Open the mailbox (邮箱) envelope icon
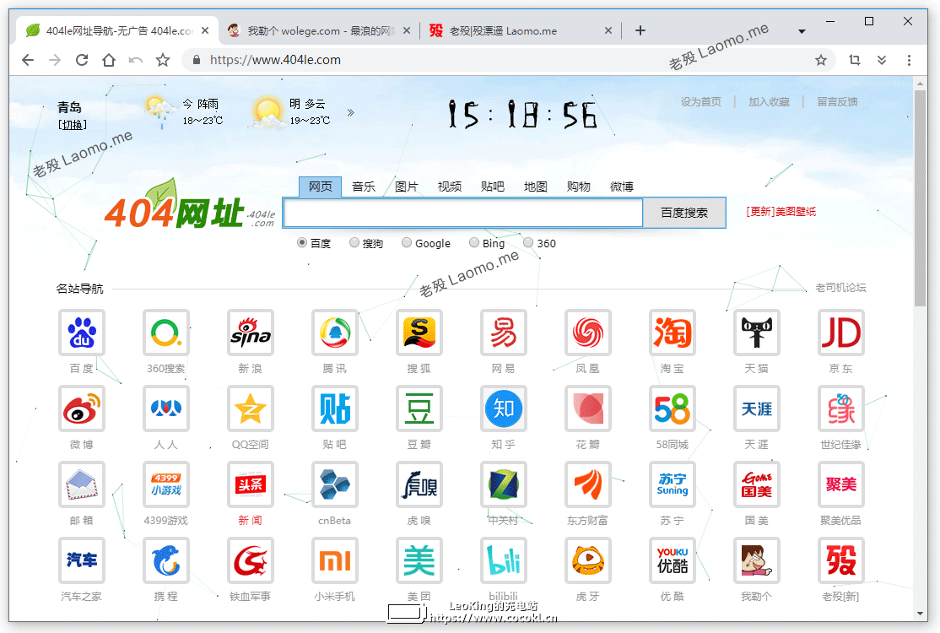 pos(82,485)
